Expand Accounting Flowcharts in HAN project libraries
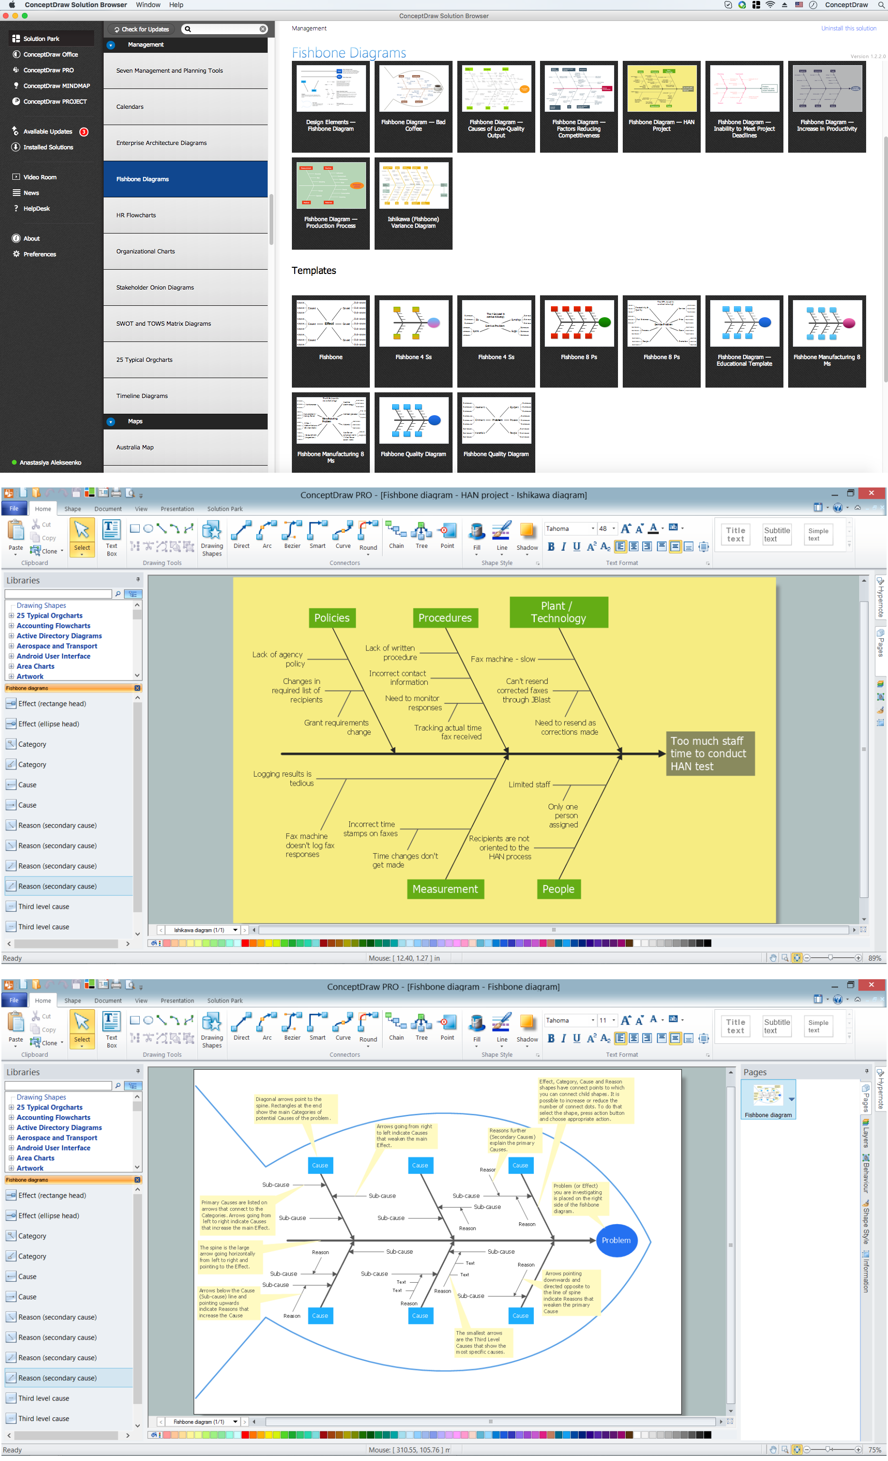 11,625
